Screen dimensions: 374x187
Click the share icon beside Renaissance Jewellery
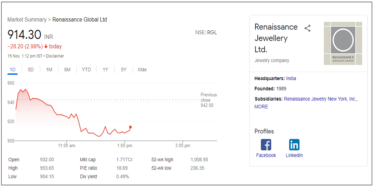pyautogui.click(x=307, y=28)
